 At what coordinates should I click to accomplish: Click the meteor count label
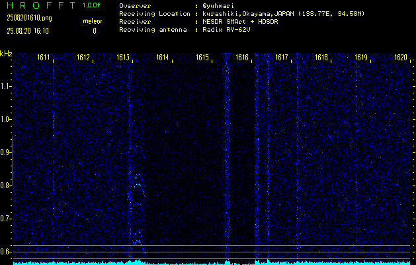click(93, 21)
